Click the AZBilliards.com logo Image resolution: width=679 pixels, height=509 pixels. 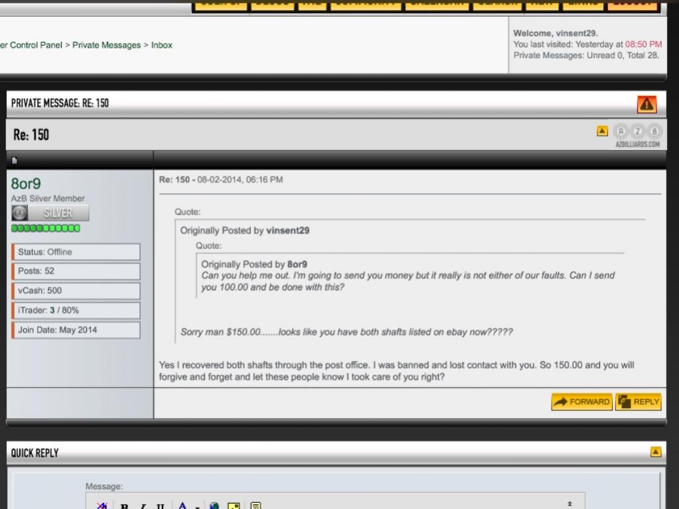pos(637,135)
